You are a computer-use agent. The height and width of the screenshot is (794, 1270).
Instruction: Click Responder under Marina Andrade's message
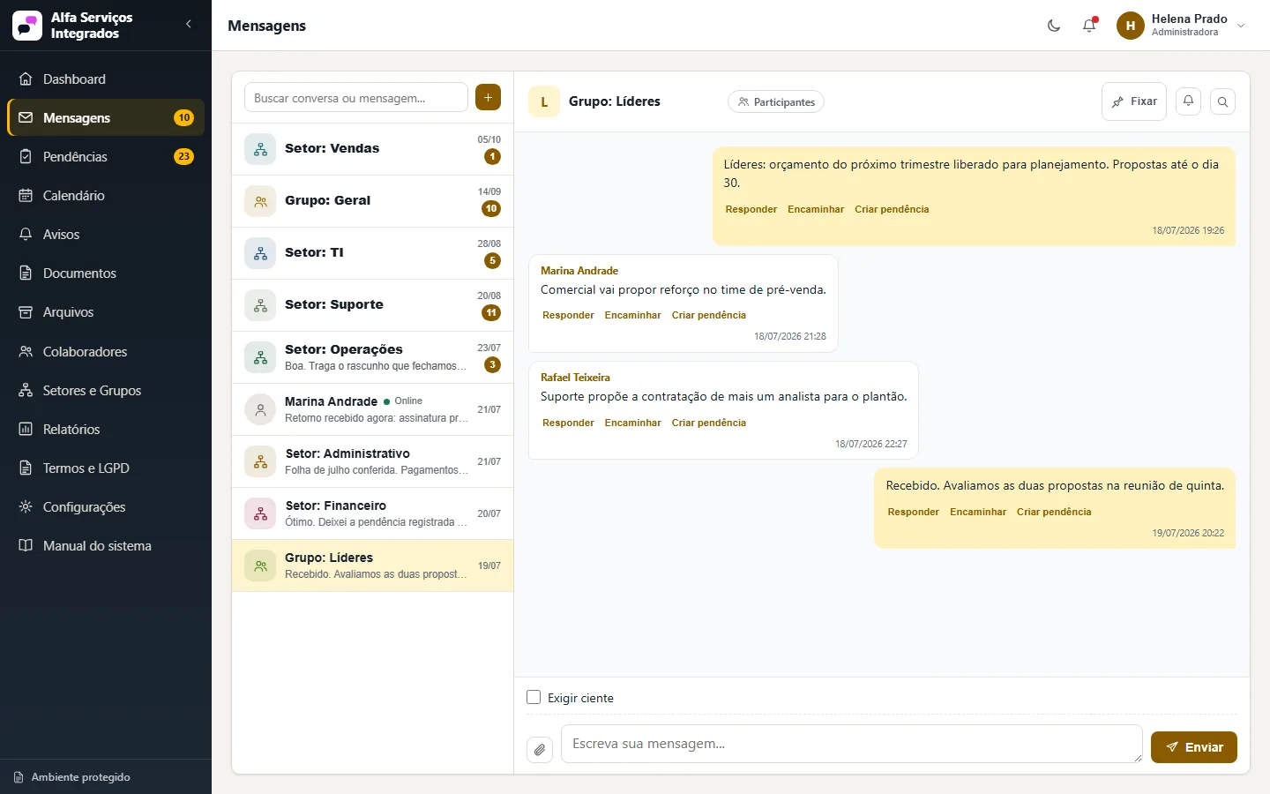(x=568, y=315)
